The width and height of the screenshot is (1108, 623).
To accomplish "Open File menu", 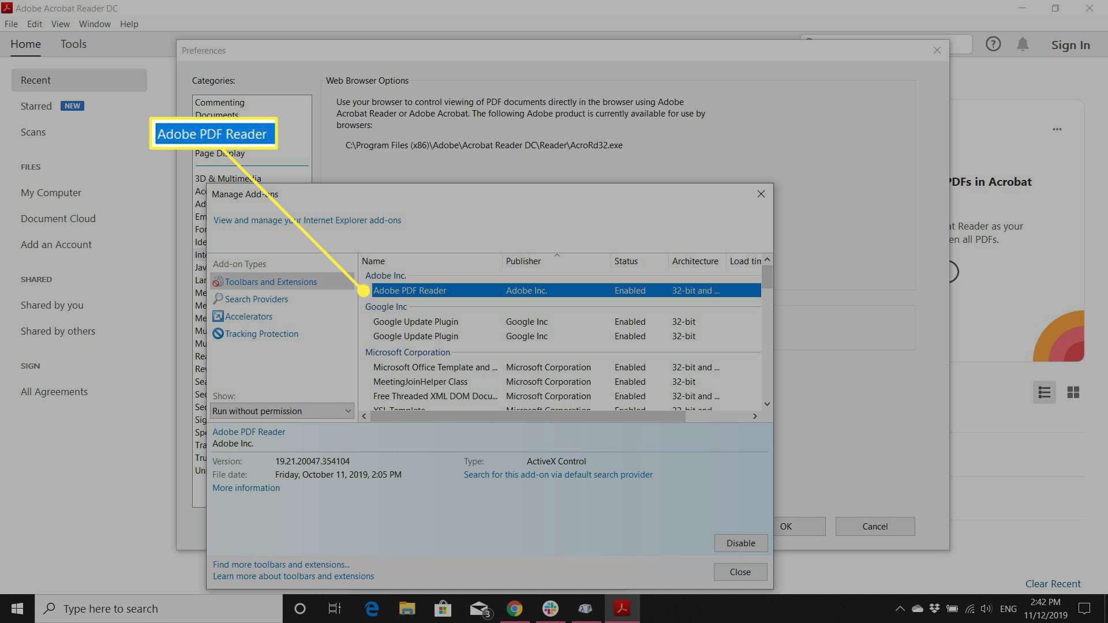I will tap(11, 24).
